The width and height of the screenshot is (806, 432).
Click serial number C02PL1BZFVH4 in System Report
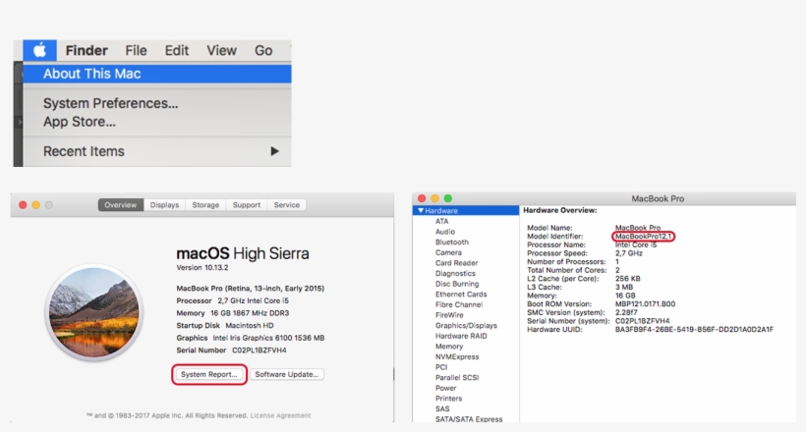(x=642, y=320)
